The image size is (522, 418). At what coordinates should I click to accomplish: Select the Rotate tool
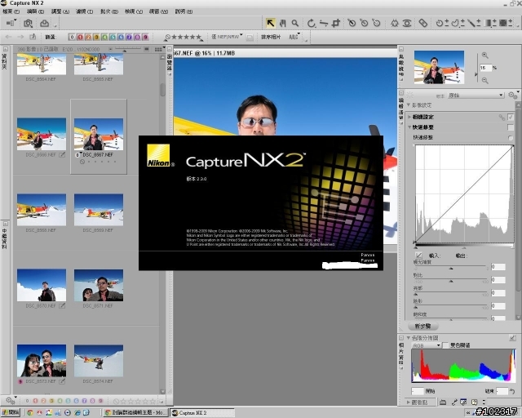[311, 23]
